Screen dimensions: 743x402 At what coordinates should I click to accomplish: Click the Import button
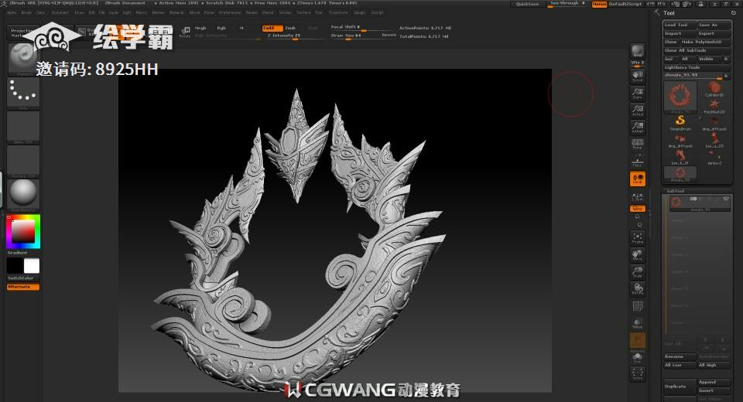(680, 33)
